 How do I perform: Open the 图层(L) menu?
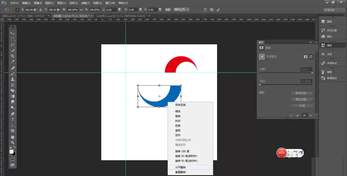pos(50,3)
